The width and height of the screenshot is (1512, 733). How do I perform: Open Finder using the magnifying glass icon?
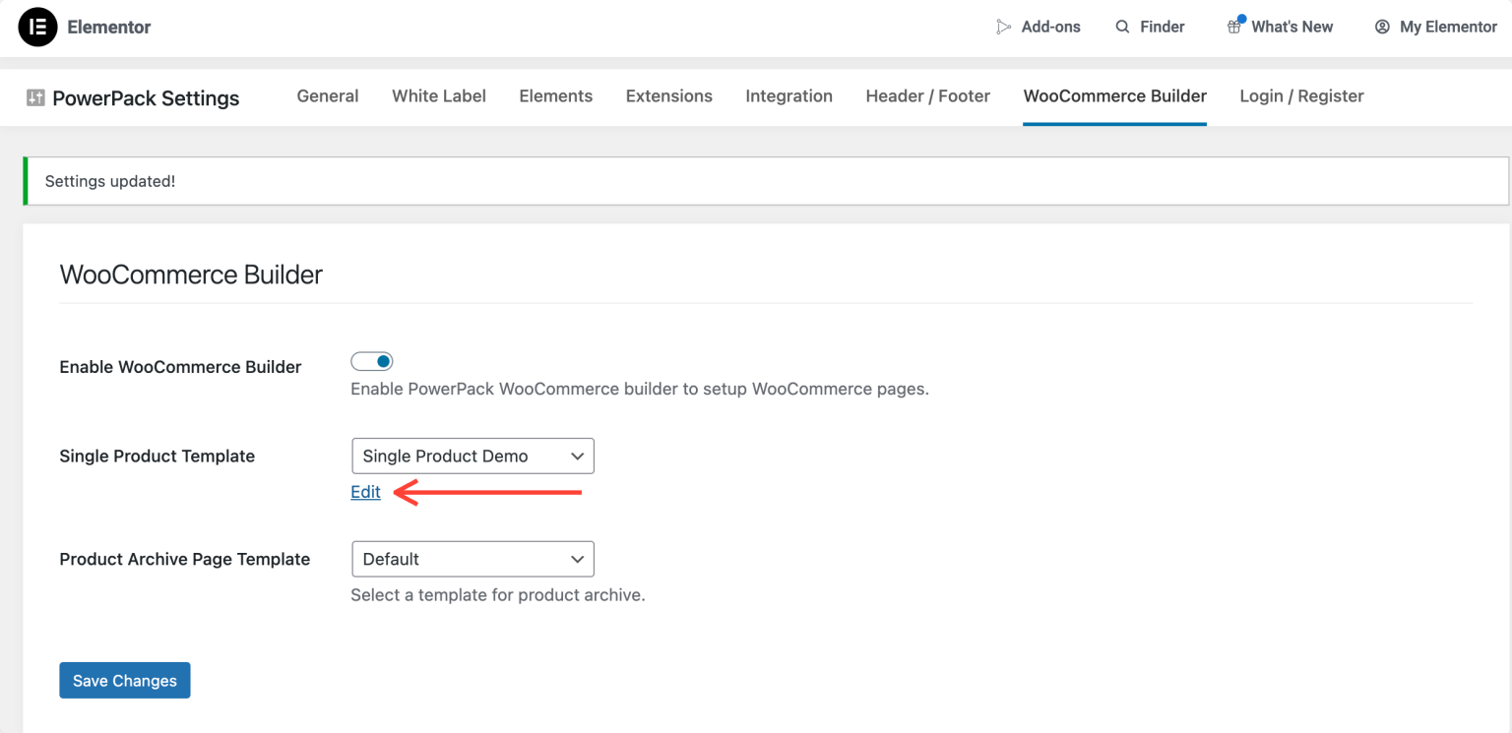[x=1123, y=27]
